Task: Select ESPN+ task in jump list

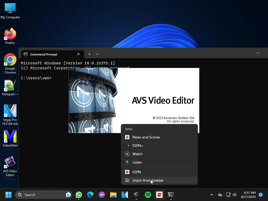Action: (x=159, y=146)
